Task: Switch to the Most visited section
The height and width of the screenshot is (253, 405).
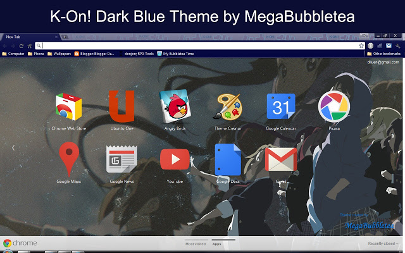Action: (196, 244)
